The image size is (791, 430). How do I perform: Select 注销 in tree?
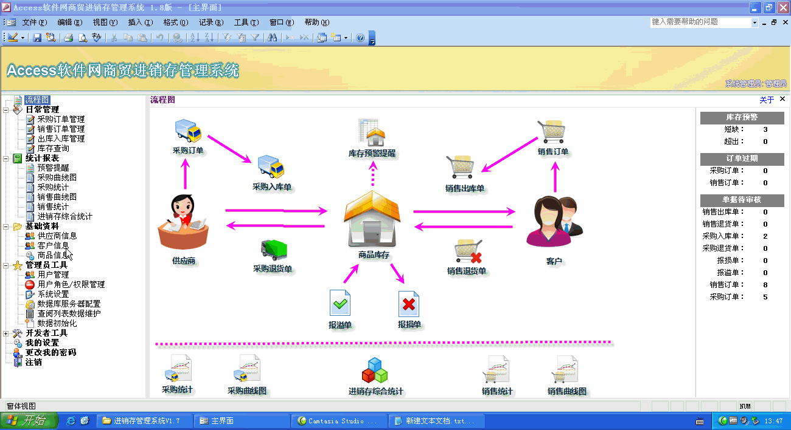[x=33, y=363]
